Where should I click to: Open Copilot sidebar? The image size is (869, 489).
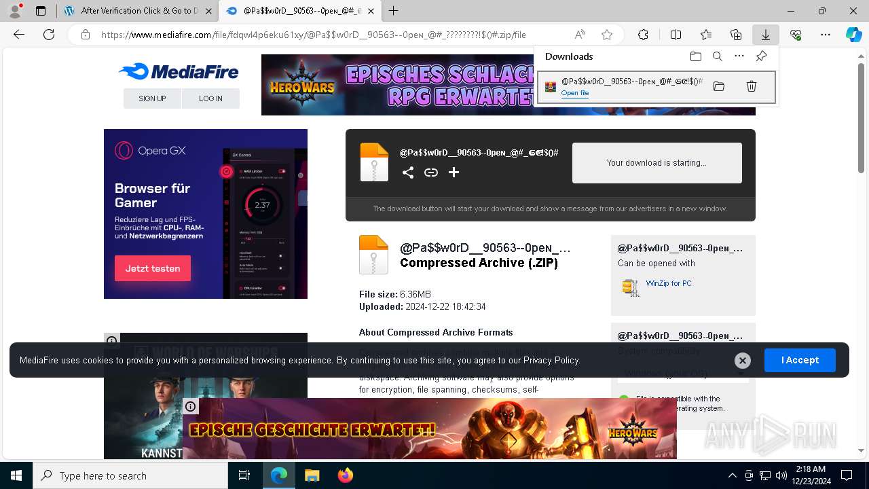(853, 35)
